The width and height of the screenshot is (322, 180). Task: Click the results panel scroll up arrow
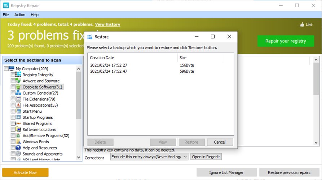316,60
